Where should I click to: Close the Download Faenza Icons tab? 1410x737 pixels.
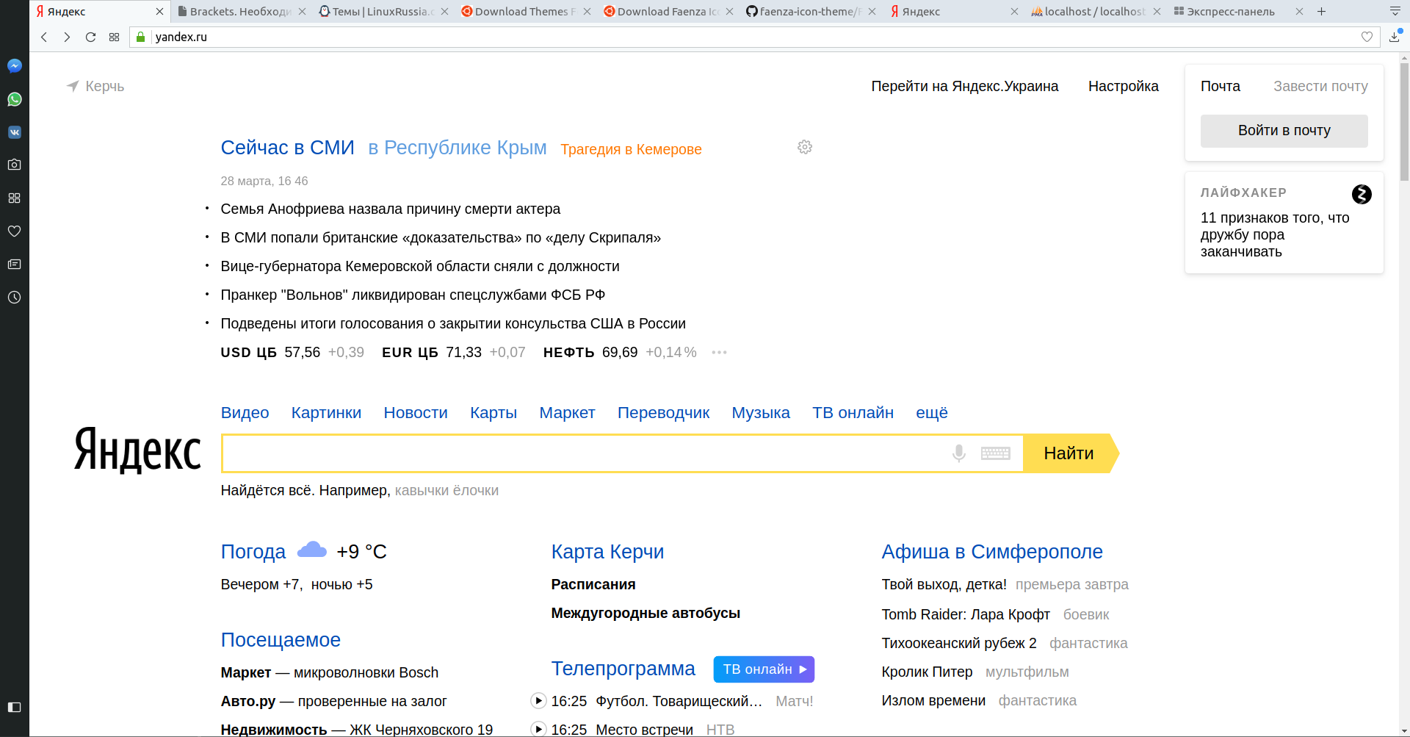[729, 11]
